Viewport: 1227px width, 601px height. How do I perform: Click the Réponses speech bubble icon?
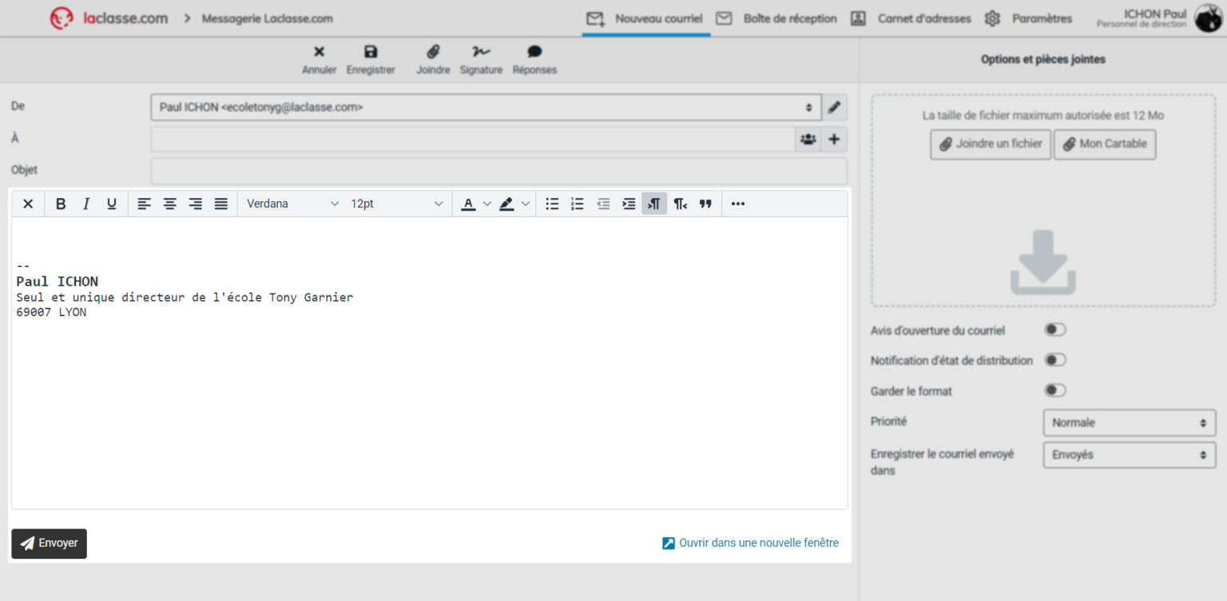click(534, 53)
